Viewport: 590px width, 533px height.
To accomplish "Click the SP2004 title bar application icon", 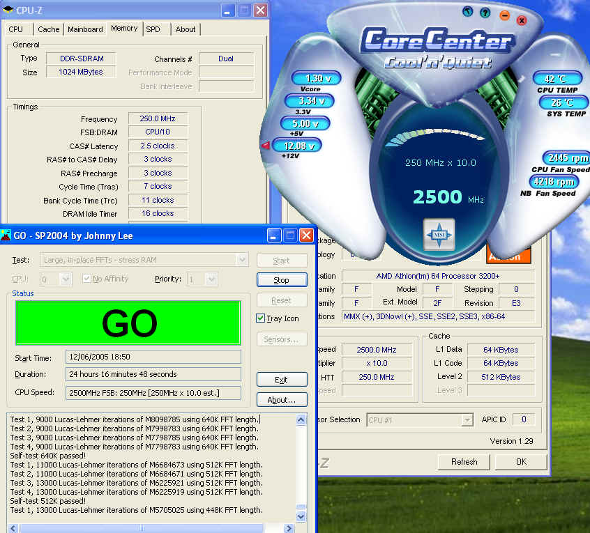I will pyautogui.click(x=6, y=235).
